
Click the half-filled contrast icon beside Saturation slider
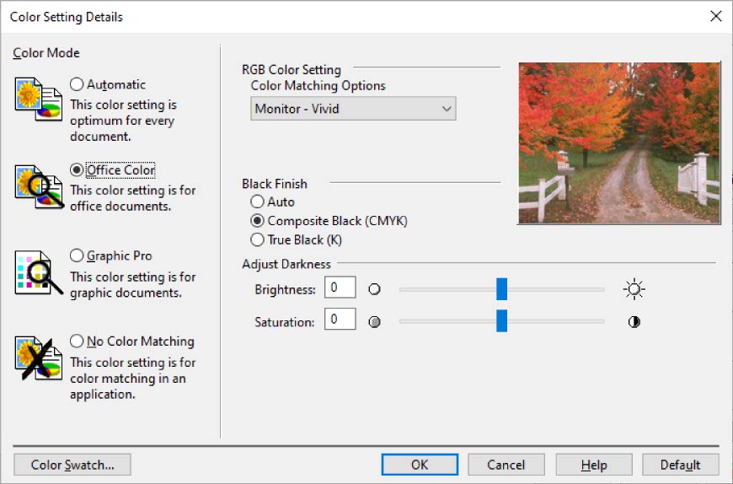[x=634, y=322]
